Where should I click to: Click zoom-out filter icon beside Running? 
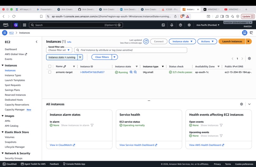point(135,72)
